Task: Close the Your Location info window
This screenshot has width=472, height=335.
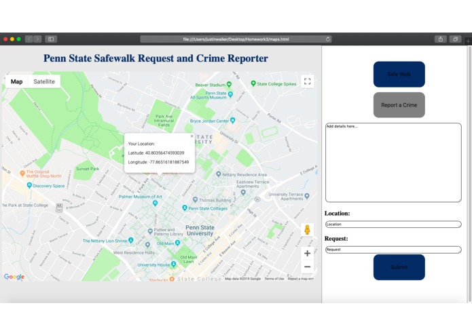Action: [192, 136]
